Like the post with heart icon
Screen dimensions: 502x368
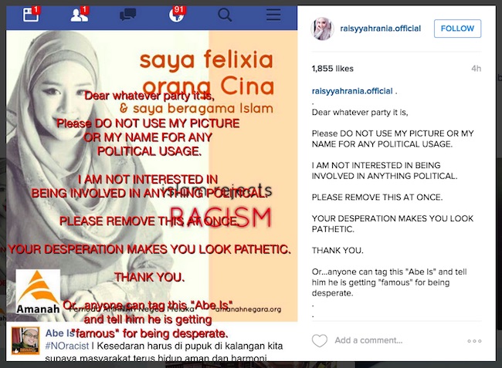point(320,340)
